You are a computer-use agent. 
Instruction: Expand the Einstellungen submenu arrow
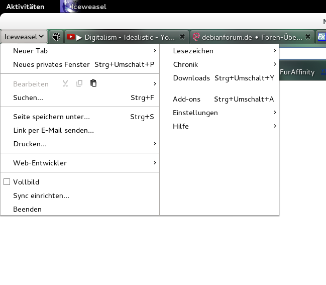[x=275, y=112]
